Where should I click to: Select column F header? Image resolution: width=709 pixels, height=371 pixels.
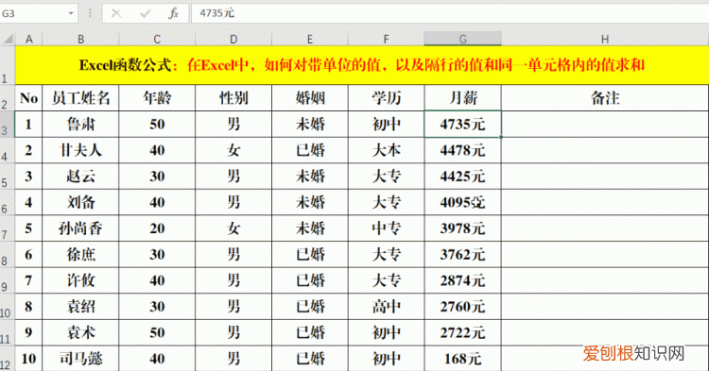386,40
